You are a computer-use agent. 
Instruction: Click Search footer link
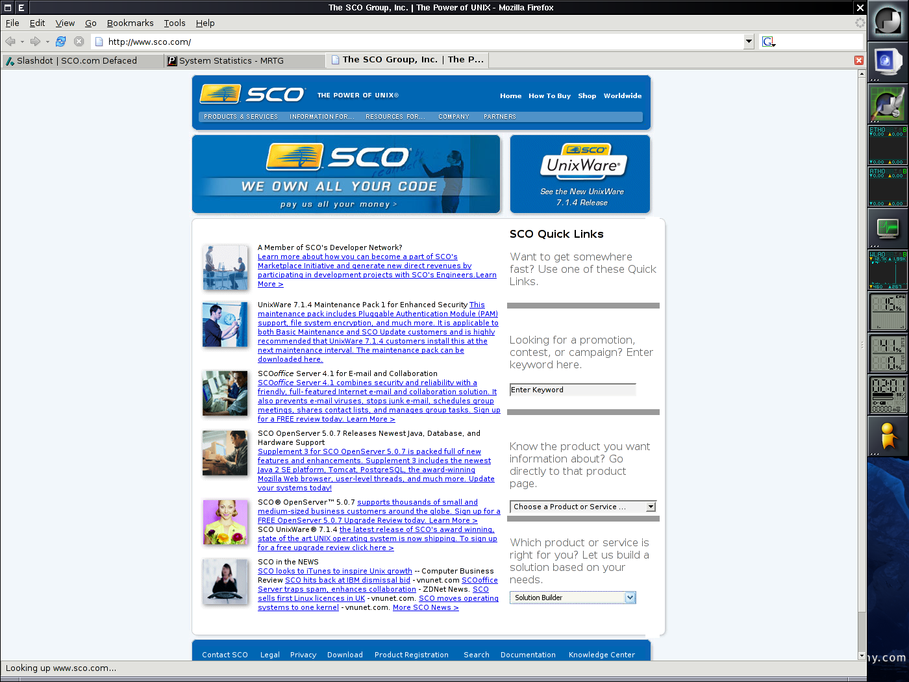477,655
